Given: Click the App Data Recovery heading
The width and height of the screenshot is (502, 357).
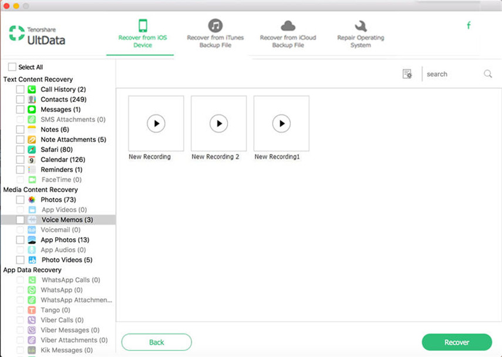Looking at the screenshot, I should pyautogui.click(x=32, y=270).
